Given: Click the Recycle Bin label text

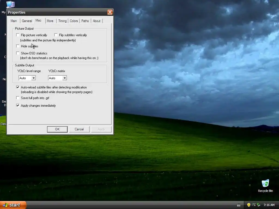Looking at the screenshot, I should click(x=265, y=191).
